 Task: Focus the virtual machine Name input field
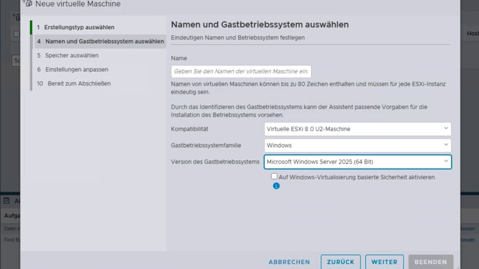click(x=241, y=71)
